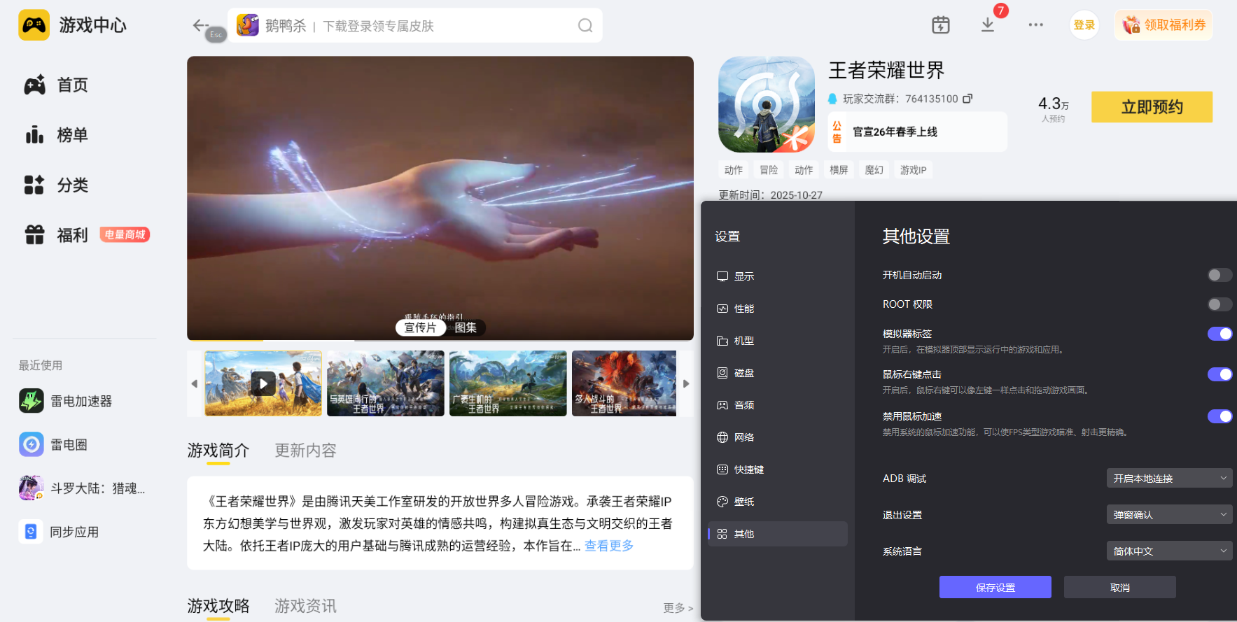Click 查看更多 link in game description

608,546
